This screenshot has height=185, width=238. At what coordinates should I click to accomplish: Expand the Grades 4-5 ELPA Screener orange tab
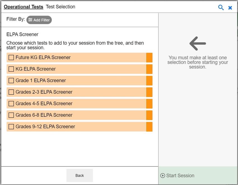149,104
